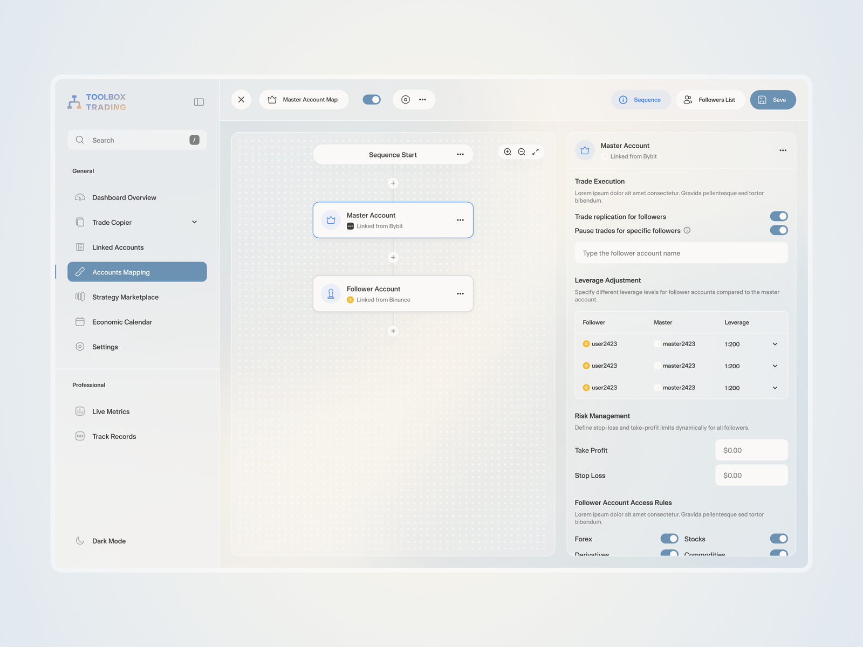Open Master Account node three-dot menu
Viewport: 863px width, 647px height.
click(460, 220)
